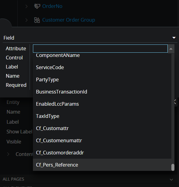Expand the ALL PAGES section chevron
This screenshot has height=187, width=179.
click(171, 179)
